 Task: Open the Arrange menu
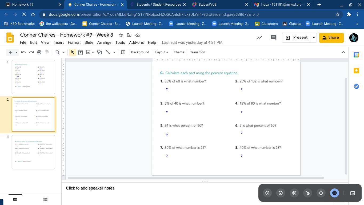(x=104, y=42)
